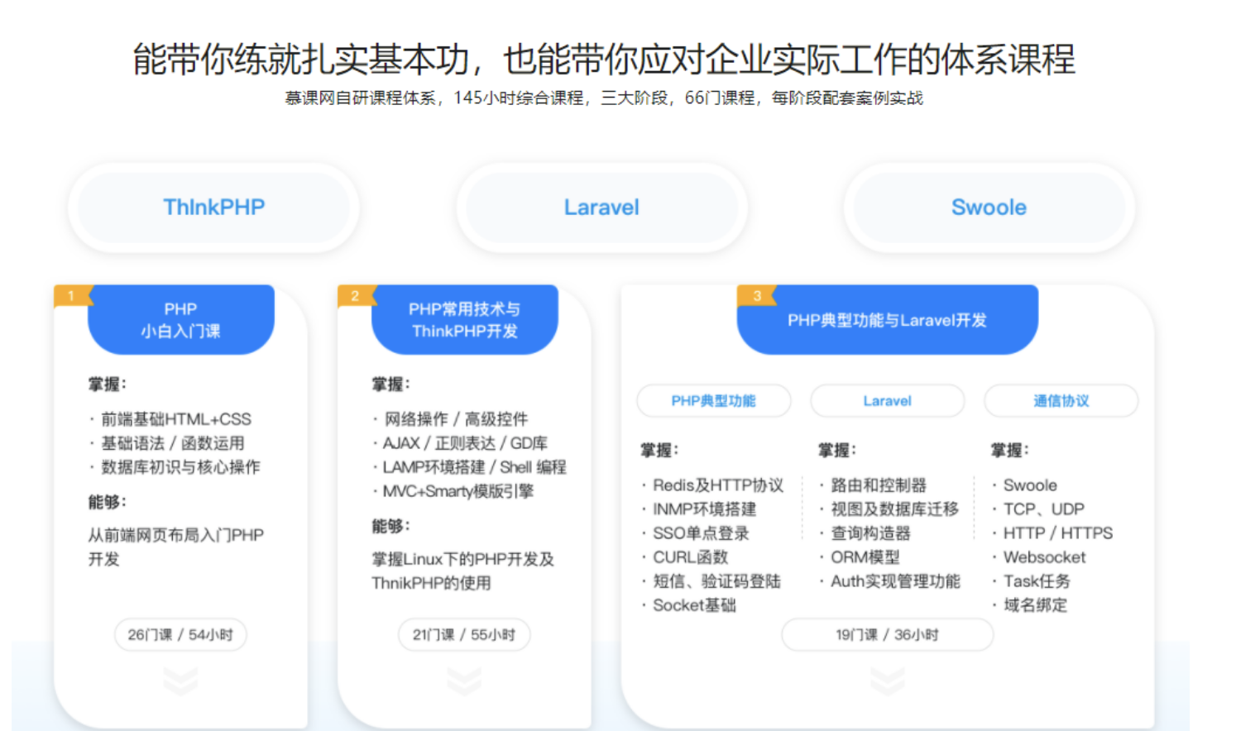This screenshot has width=1236, height=731.
Task: Click 能够: label in the second card
Action: click(x=391, y=527)
